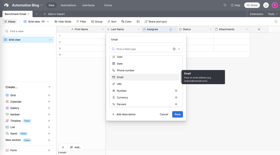Add a new field with plus column header
The image size is (280, 155).
pyautogui.click(x=259, y=29)
